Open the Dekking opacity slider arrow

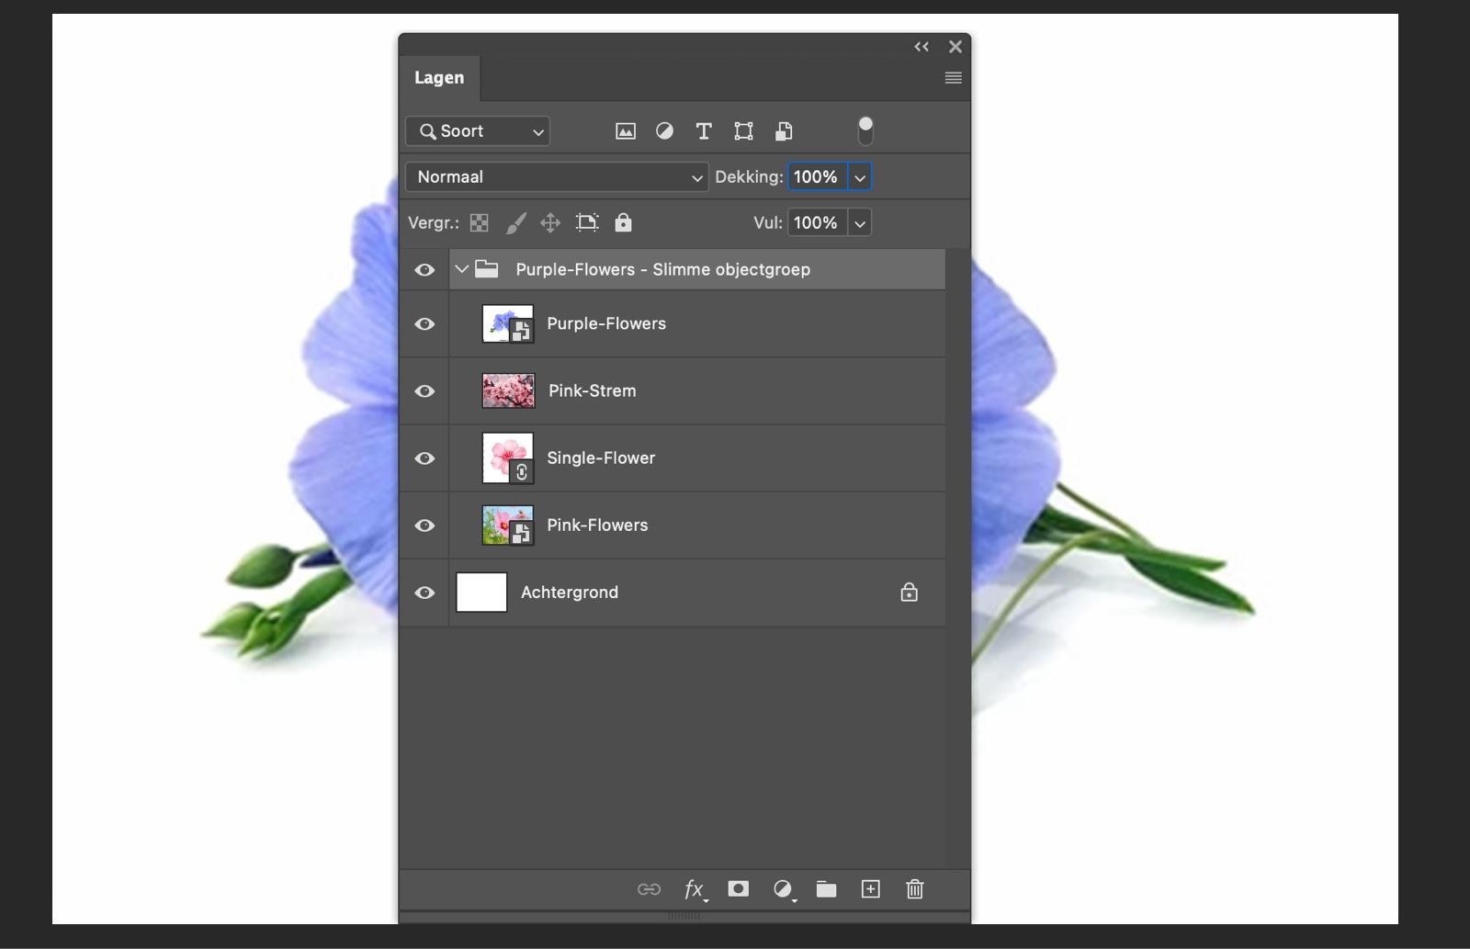coord(860,177)
